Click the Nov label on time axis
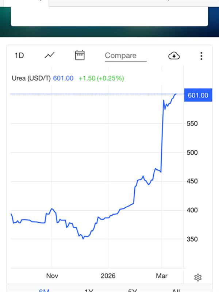Screen dimensions: 219x292 click(52, 276)
